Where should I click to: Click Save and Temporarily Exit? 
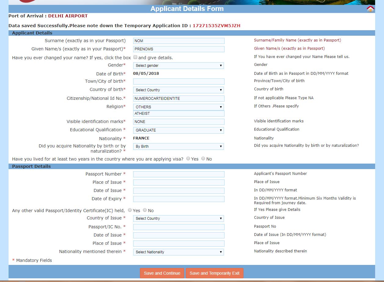pyautogui.click(x=214, y=273)
